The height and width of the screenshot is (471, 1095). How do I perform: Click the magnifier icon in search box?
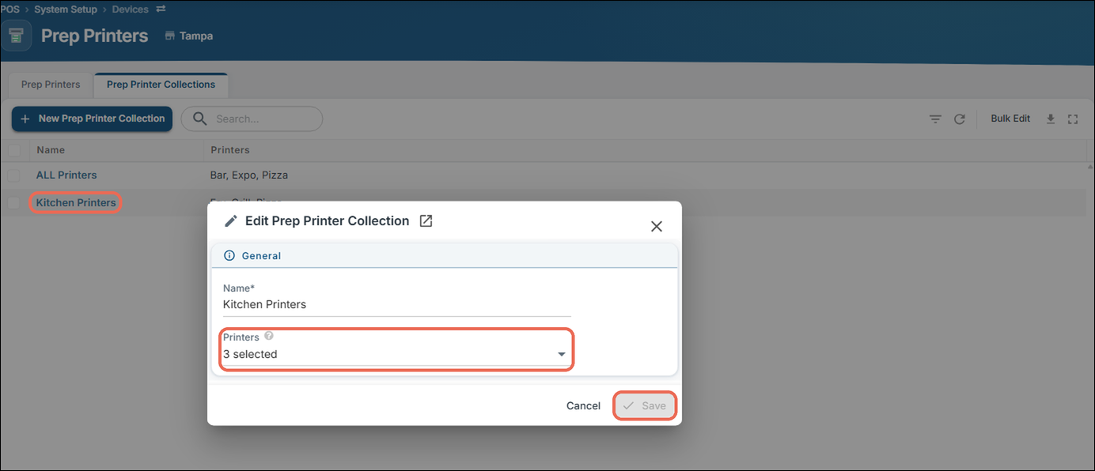[x=200, y=119]
